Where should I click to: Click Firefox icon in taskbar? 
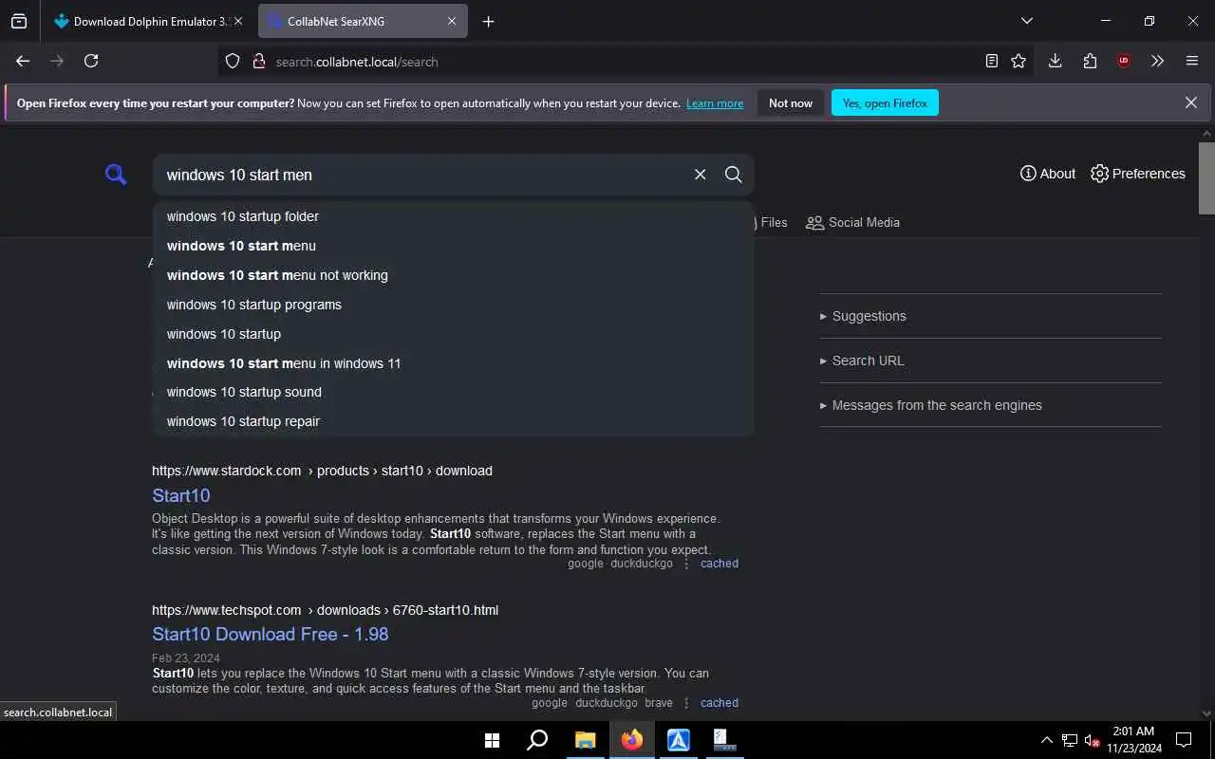(x=631, y=740)
